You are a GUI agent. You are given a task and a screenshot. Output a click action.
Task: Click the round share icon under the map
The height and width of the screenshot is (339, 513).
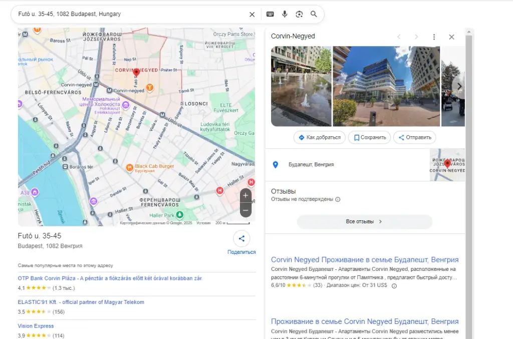241,239
